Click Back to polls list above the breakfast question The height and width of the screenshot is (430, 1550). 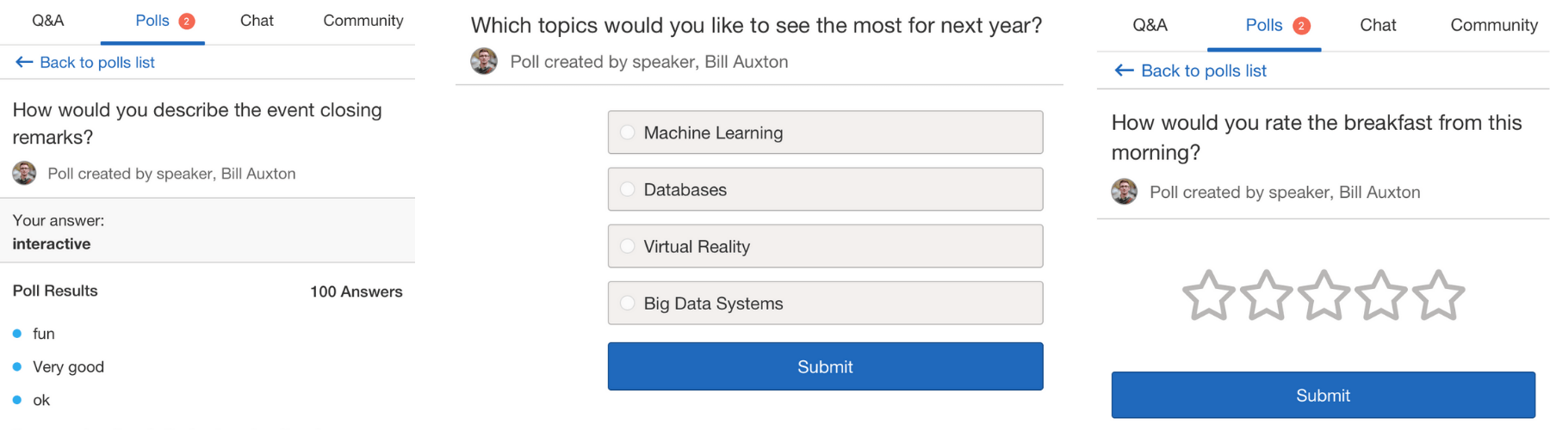(1191, 71)
